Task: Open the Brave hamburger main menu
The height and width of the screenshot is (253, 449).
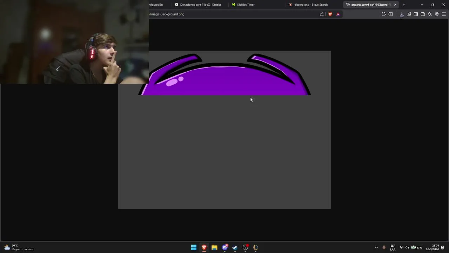Action: click(x=444, y=14)
